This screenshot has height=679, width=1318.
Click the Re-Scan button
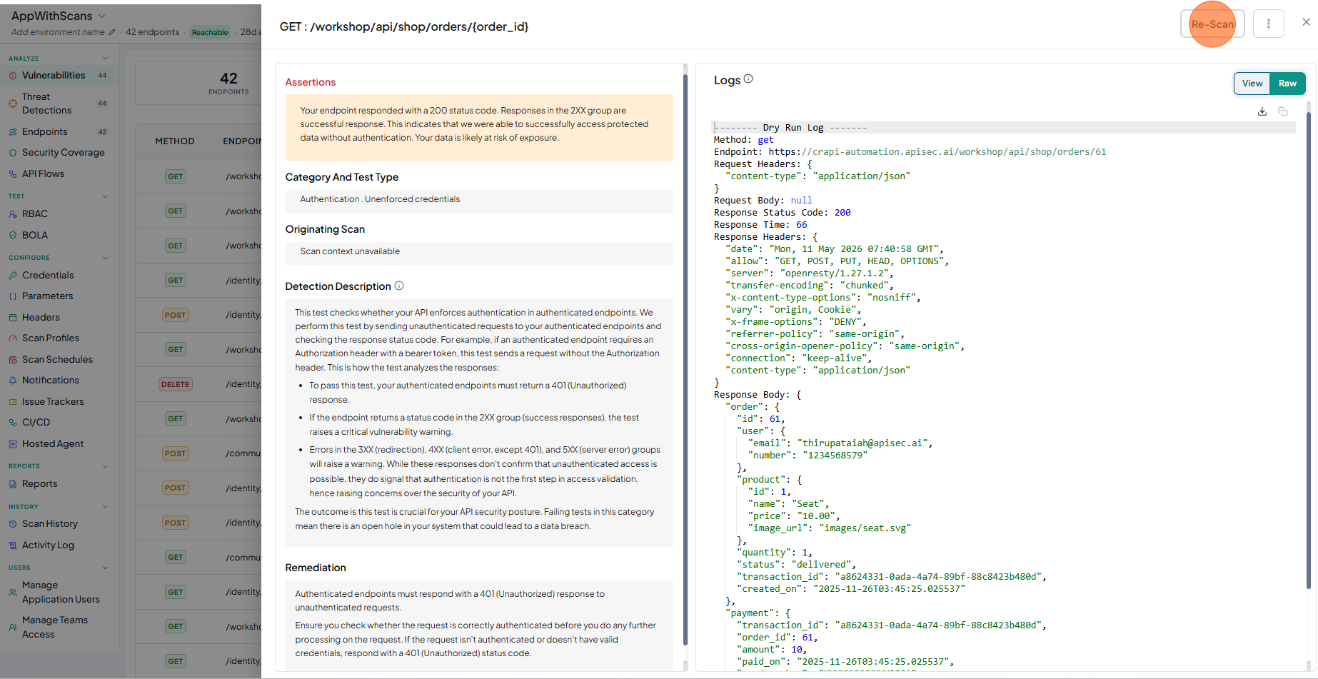tap(1212, 24)
